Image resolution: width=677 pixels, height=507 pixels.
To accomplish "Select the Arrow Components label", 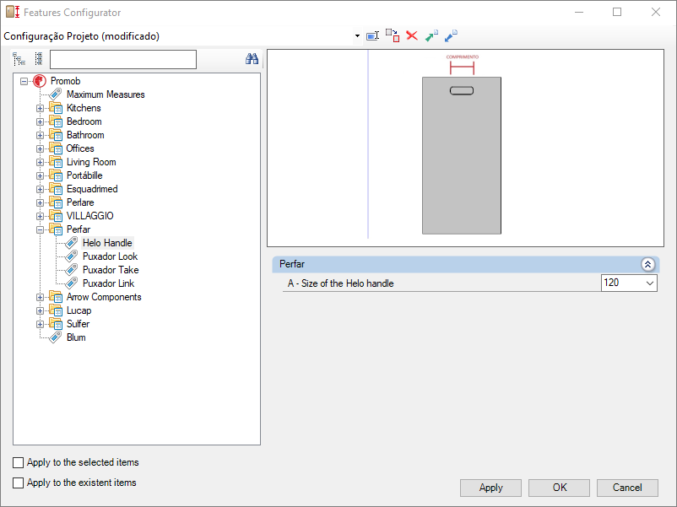I will click(104, 297).
